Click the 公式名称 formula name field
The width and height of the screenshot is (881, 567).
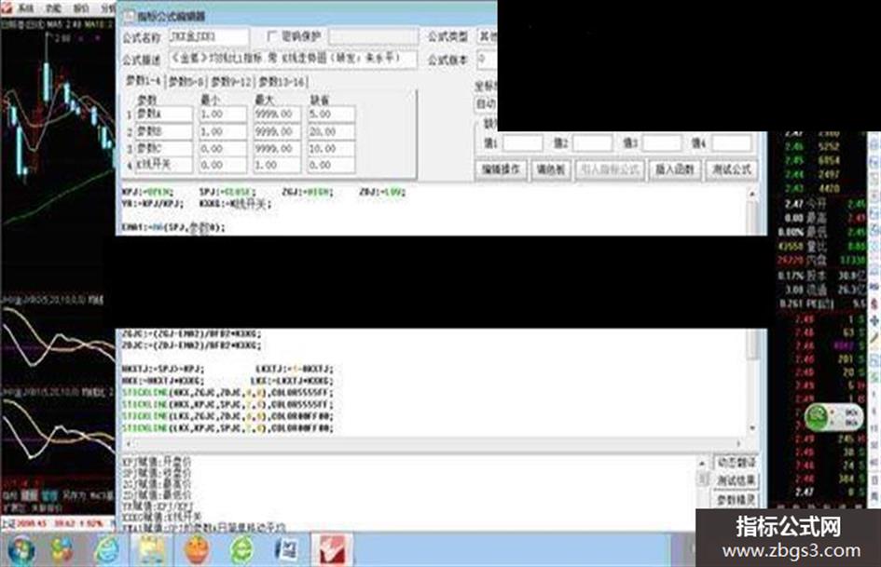209,36
